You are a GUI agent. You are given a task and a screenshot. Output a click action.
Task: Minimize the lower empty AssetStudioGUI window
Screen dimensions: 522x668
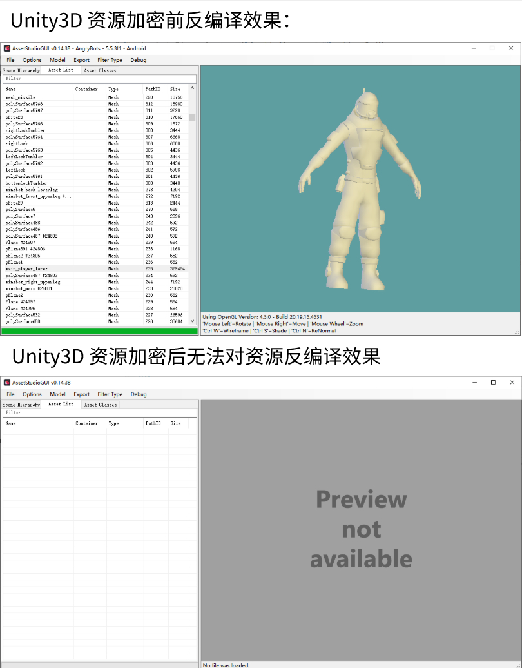(474, 383)
